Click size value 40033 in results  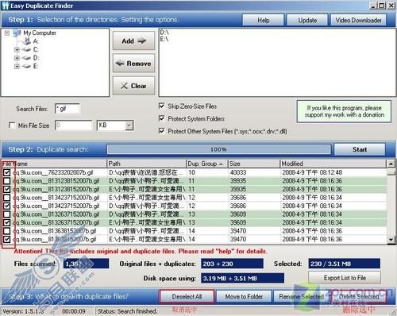pyautogui.click(x=238, y=172)
